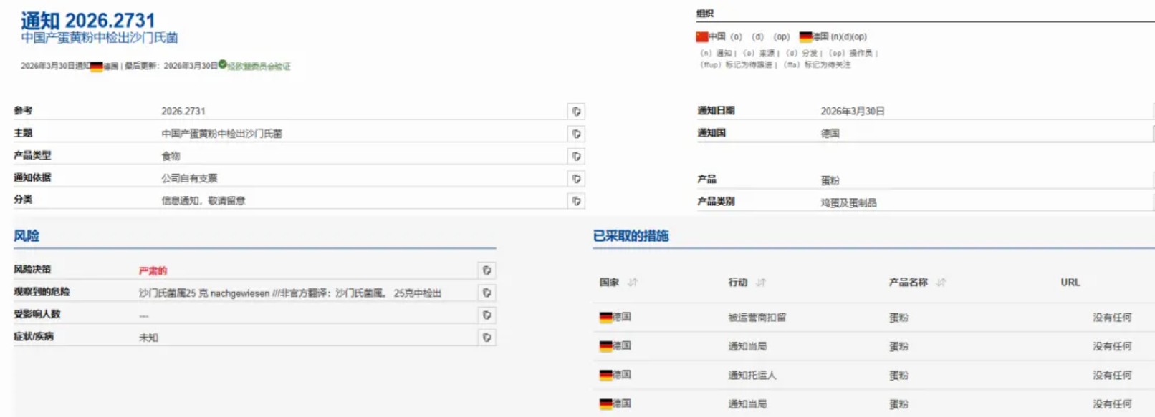Click the German flag in the 通知托运人 row

click(605, 375)
